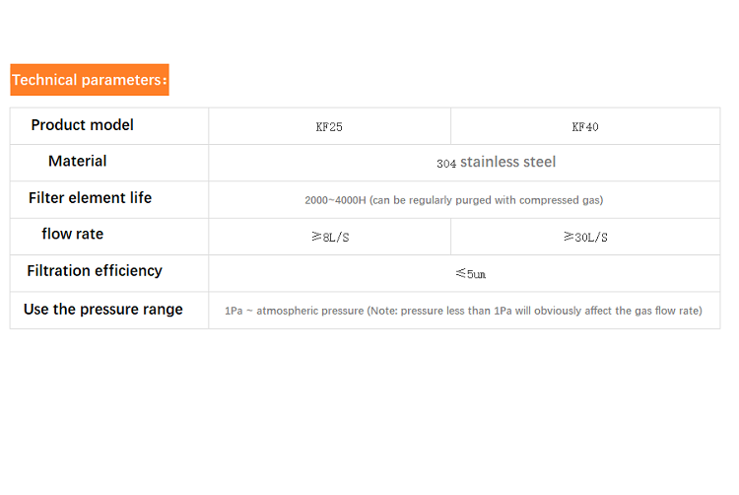The width and height of the screenshot is (739, 495).
Task: Select the Material row label
Action: pyautogui.click(x=77, y=162)
